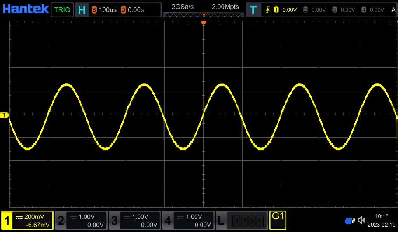Enable Channel 3
The width and height of the screenshot is (398, 232).
114,220
